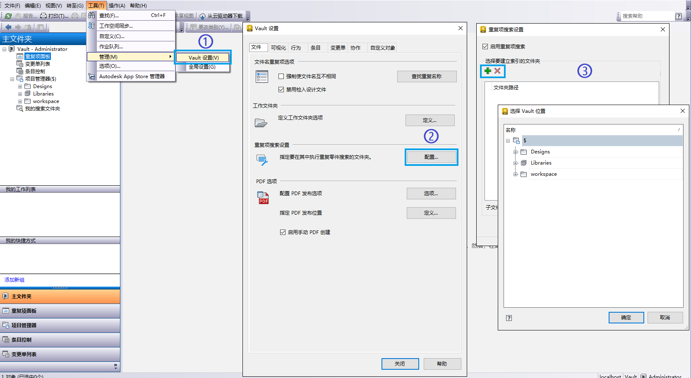The width and height of the screenshot is (691, 378).
Task: Click the 我的搜索文件夹 search folder icon
Action: coord(20,108)
